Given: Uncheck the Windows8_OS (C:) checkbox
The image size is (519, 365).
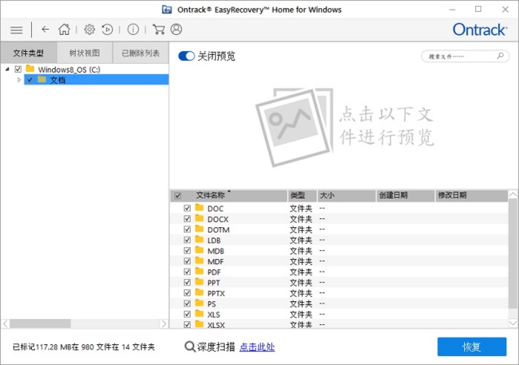Looking at the screenshot, I should click(18, 69).
